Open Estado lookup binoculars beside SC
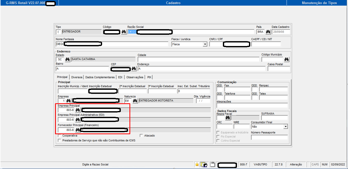Viewport: 348px width, 169px height. (x=68, y=59)
